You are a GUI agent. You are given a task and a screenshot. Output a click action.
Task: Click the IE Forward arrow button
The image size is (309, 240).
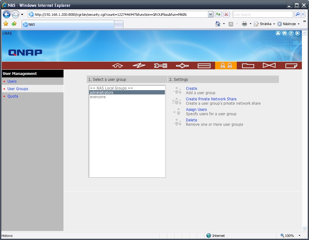pos(15,14)
